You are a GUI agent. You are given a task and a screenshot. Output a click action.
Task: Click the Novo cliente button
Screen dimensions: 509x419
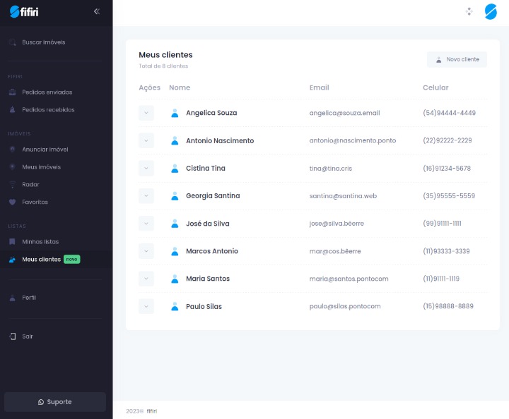point(457,59)
